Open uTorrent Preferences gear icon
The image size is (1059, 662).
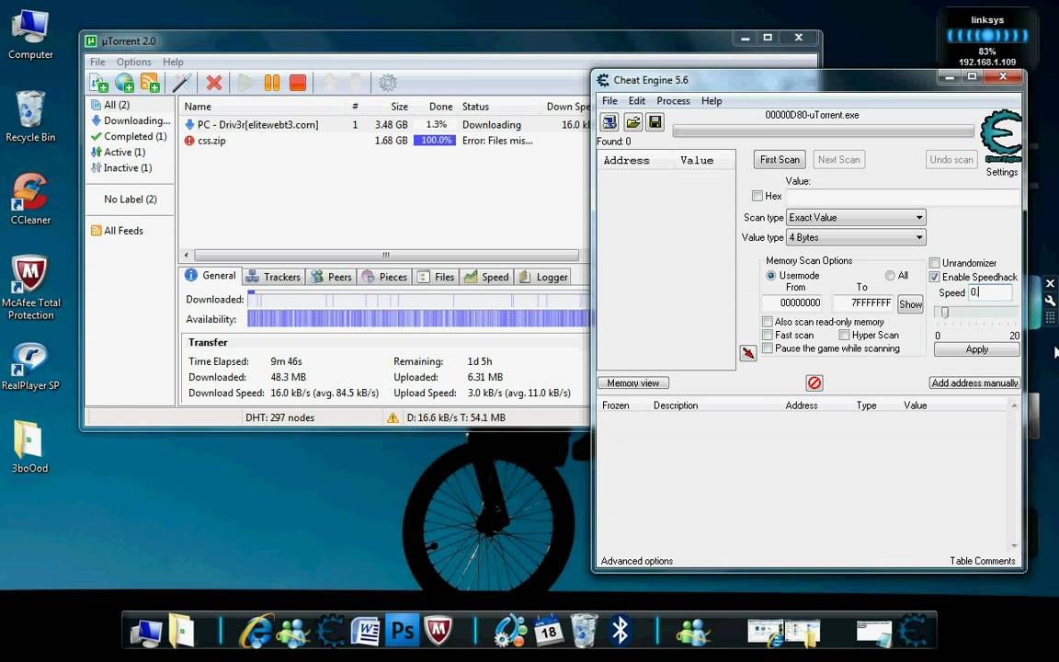coord(387,83)
